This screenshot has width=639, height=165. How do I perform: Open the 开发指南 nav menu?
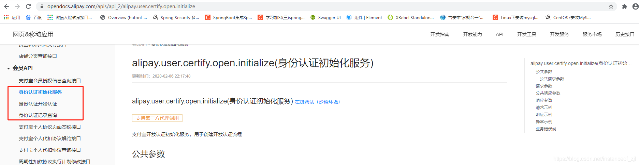tap(440, 34)
